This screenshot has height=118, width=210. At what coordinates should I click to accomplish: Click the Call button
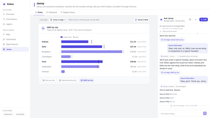click(x=203, y=20)
